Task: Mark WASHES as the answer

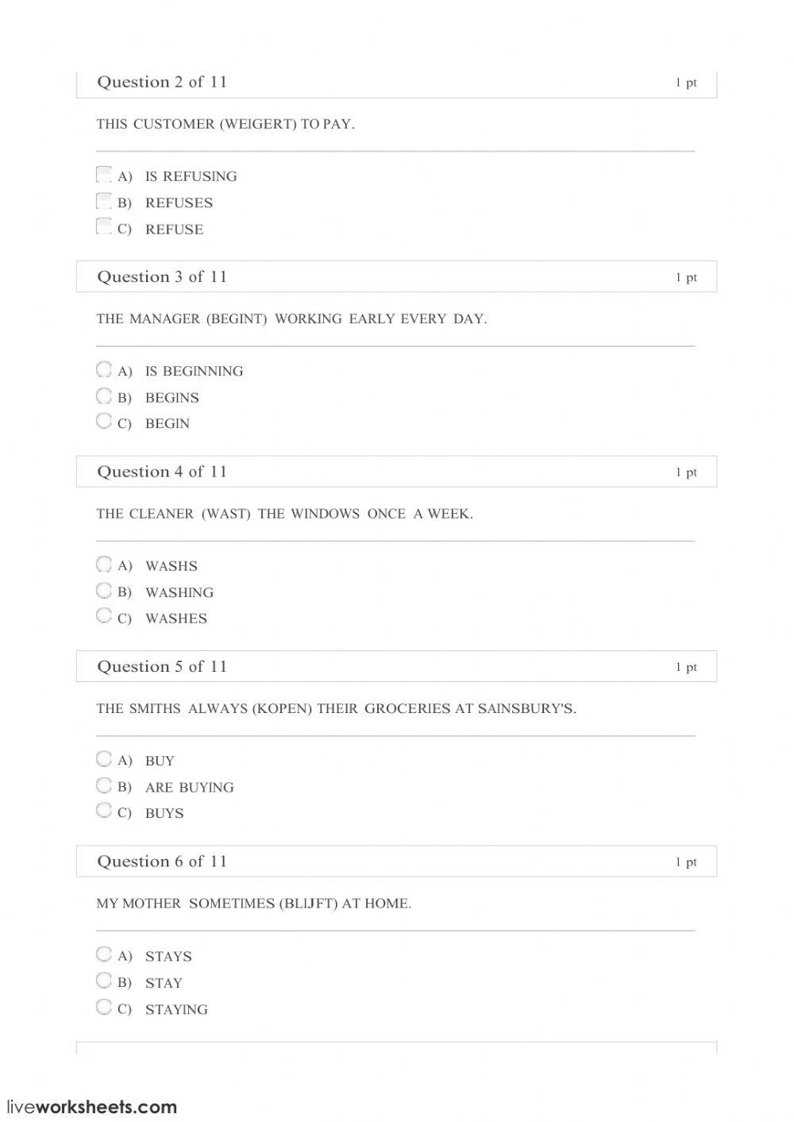Action: [103, 615]
